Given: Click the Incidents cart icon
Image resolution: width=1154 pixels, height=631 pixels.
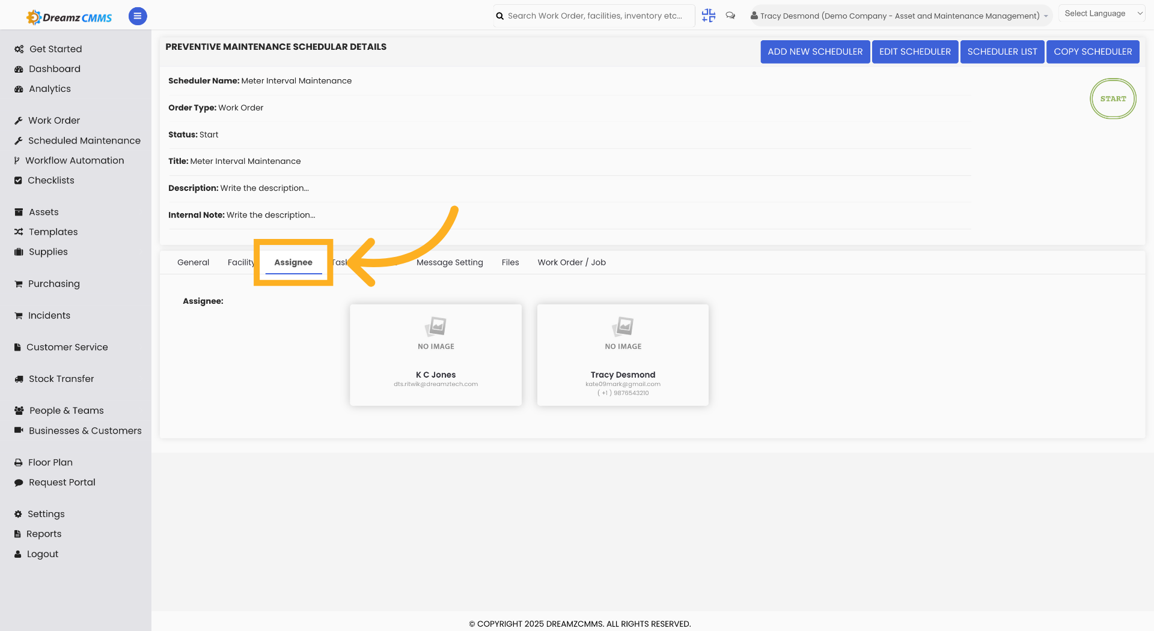Looking at the screenshot, I should tap(19, 316).
